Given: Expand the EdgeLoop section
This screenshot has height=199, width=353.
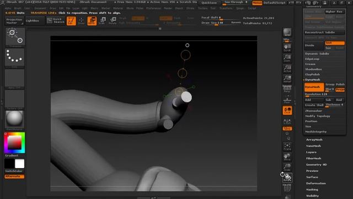Looking at the screenshot, I should point(312,59).
